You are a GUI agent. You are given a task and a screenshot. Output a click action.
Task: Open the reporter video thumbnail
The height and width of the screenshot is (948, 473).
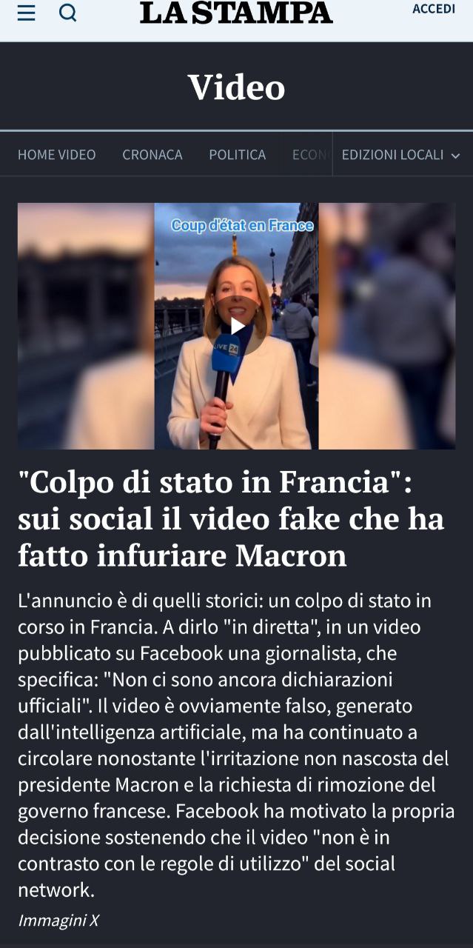point(237,326)
